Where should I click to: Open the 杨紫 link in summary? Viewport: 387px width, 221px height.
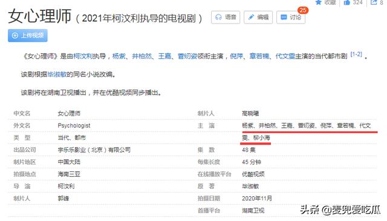119,56
